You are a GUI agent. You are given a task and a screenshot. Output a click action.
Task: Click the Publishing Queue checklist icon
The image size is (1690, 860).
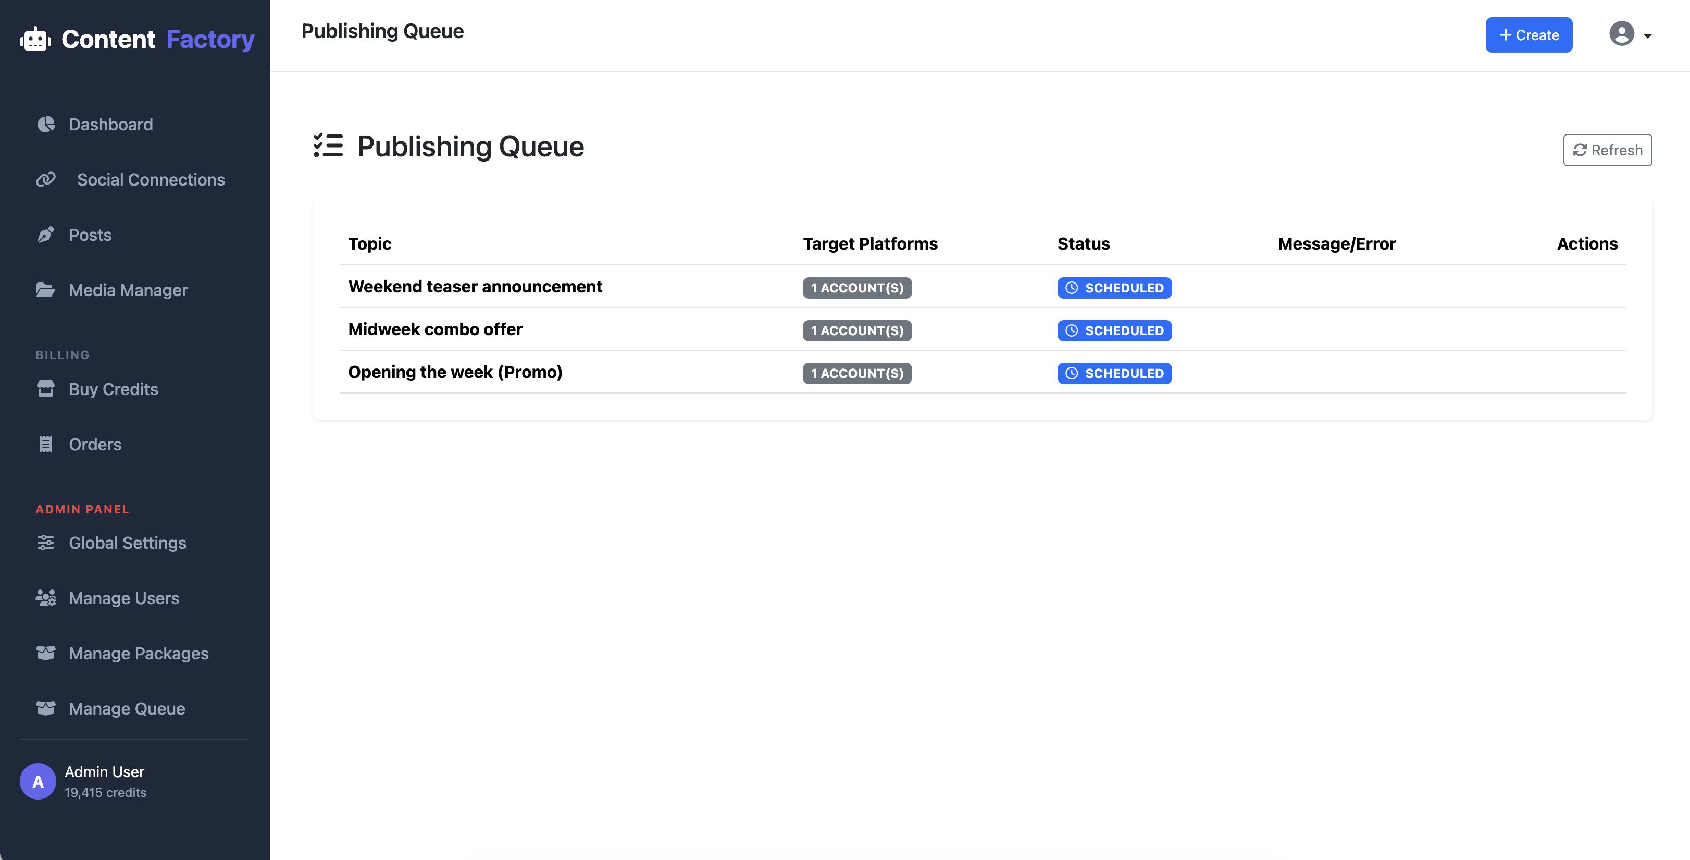328,146
